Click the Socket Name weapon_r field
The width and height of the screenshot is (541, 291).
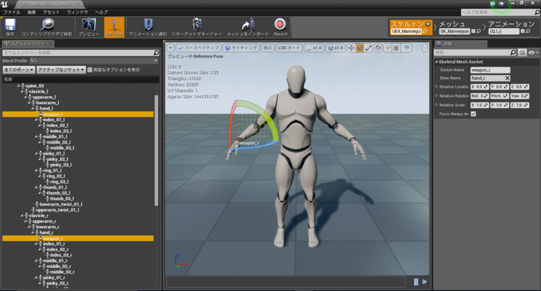pyautogui.click(x=490, y=70)
